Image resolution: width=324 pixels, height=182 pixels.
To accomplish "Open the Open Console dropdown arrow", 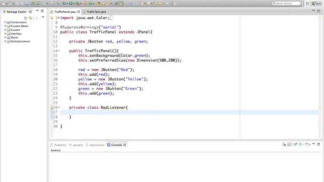I will 310,145.
